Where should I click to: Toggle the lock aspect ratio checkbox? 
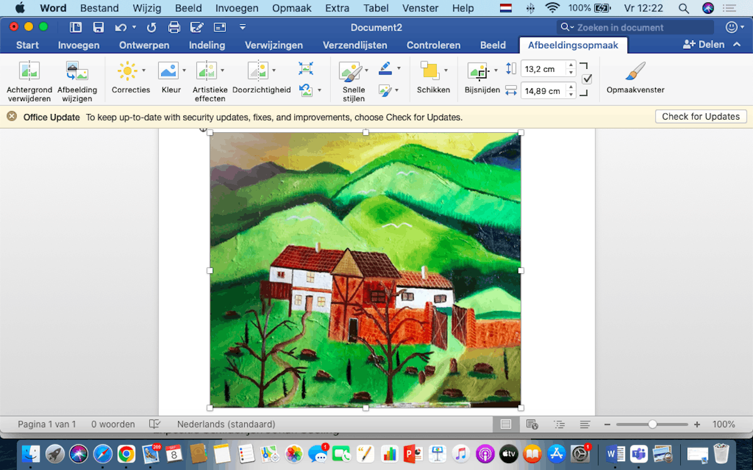click(587, 79)
